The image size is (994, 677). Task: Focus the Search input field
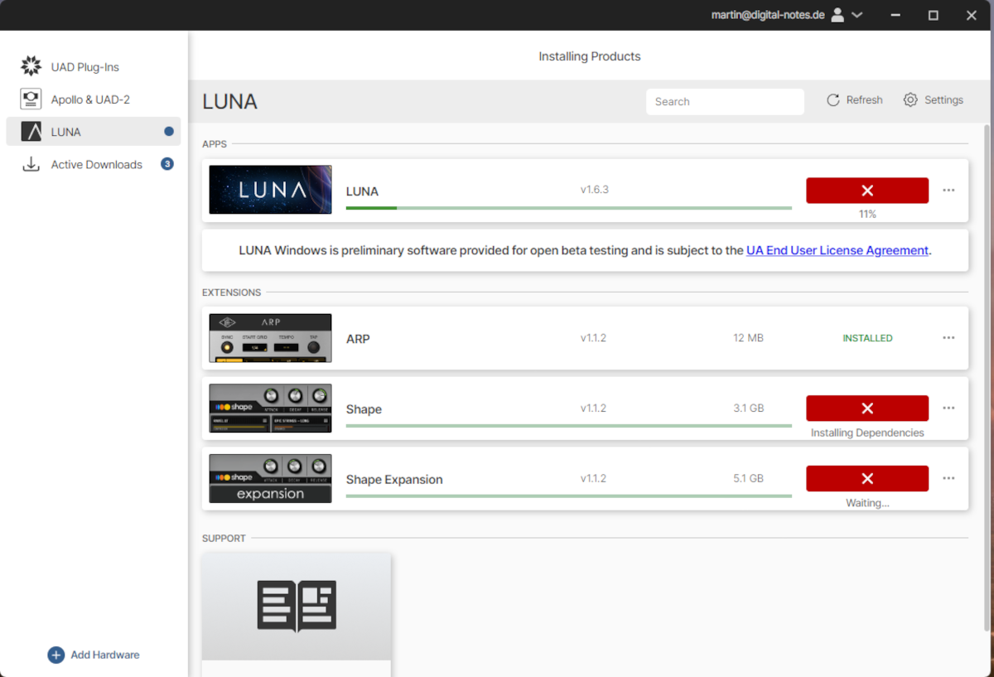(725, 101)
